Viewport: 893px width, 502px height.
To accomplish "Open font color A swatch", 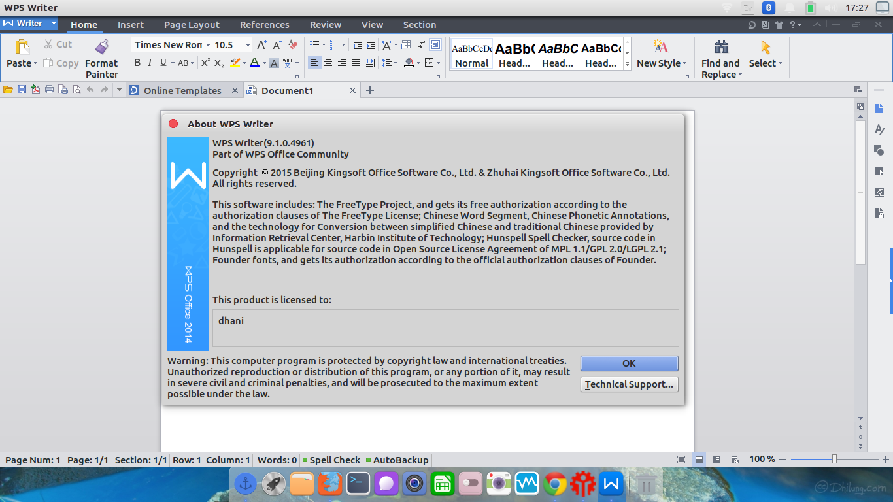I will 255,63.
